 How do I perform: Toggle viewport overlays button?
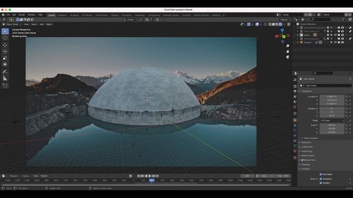pyautogui.click(x=257, y=24)
